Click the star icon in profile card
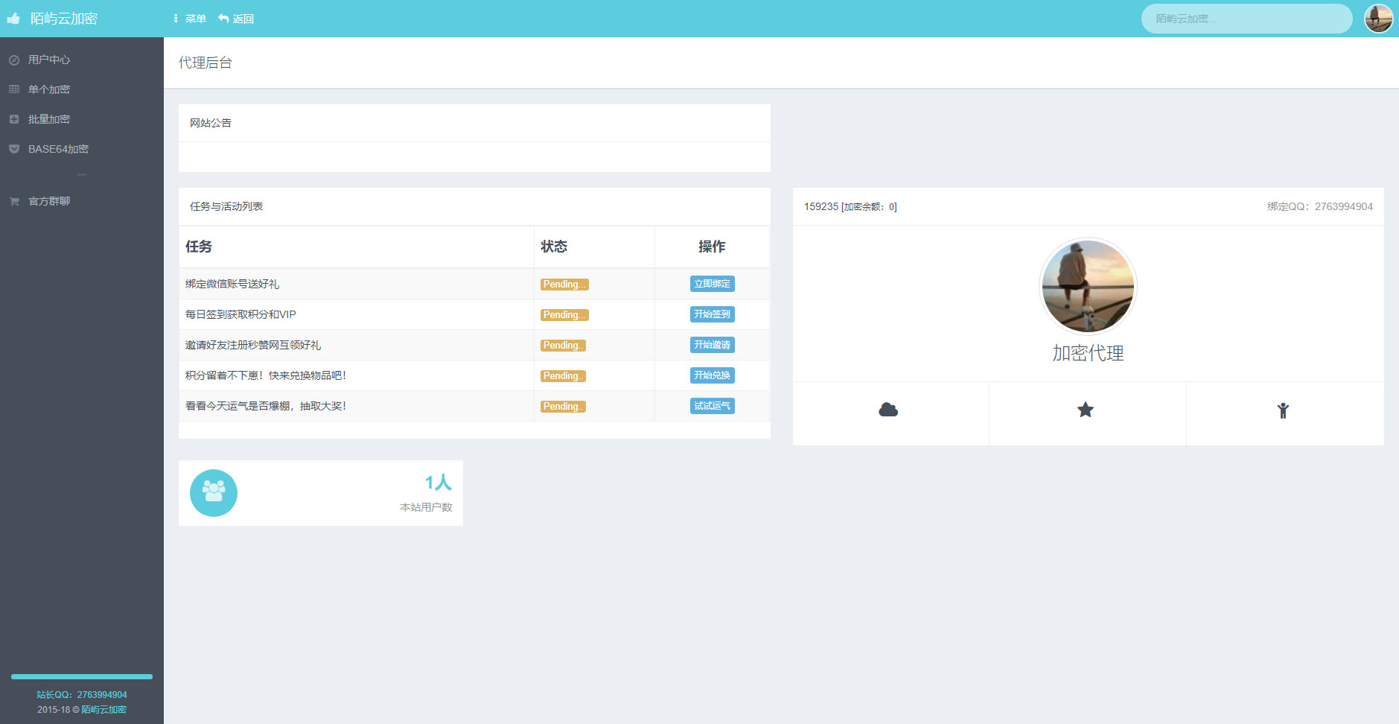Viewport: 1399px width, 724px height. point(1086,410)
